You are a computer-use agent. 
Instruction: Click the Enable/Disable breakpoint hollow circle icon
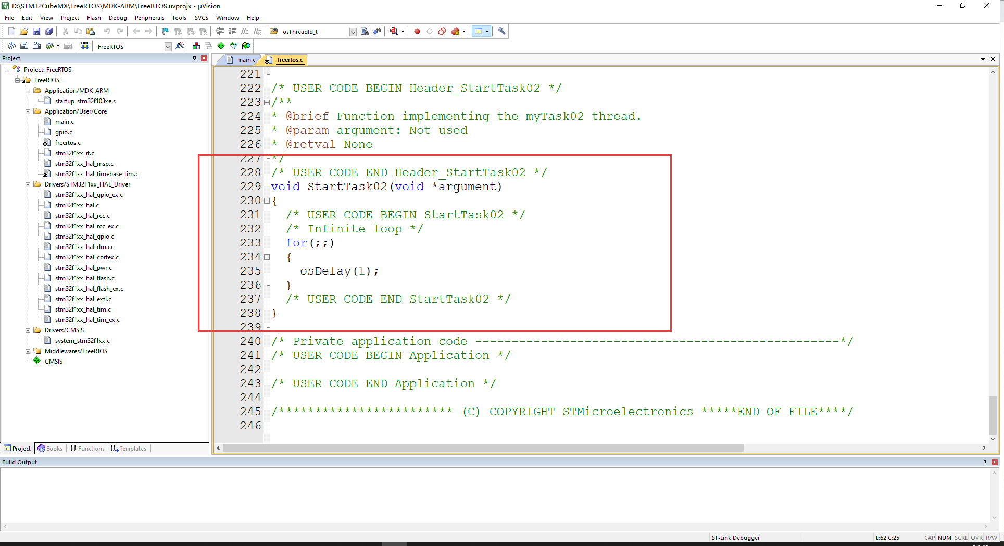[x=430, y=31]
